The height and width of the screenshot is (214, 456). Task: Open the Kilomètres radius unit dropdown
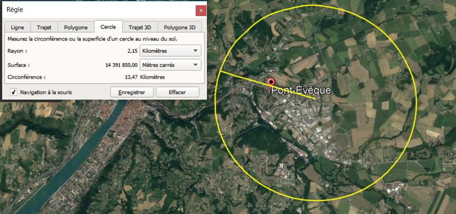click(171, 51)
